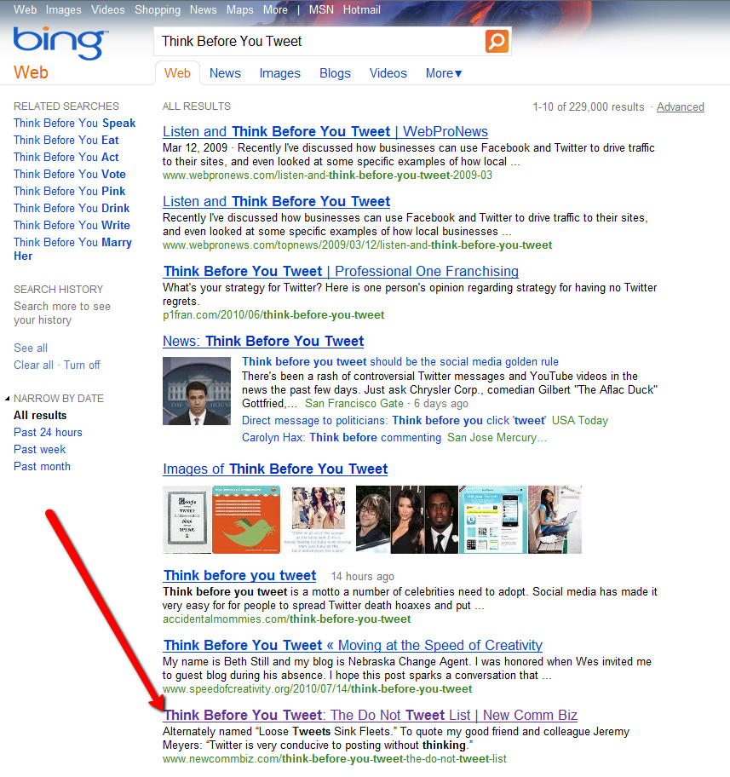Image resolution: width=730 pixels, height=777 pixels.
Task: Click related search 'Think Before You Eat'
Action: [x=66, y=140]
